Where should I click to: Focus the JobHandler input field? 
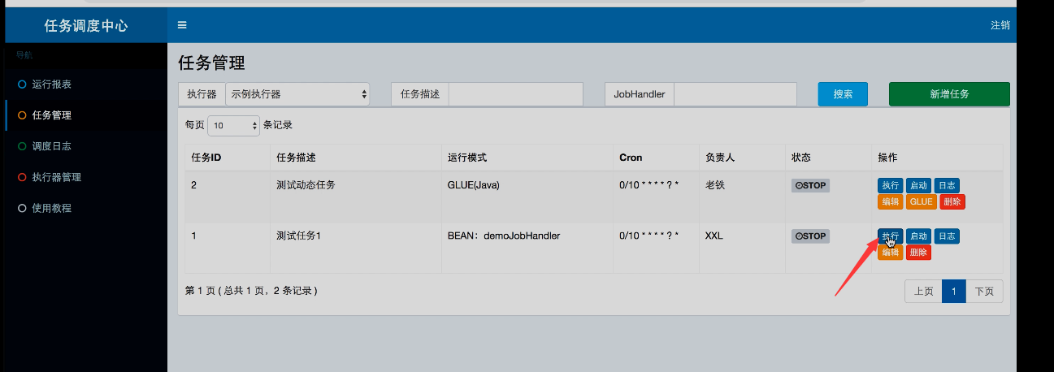(735, 94)
